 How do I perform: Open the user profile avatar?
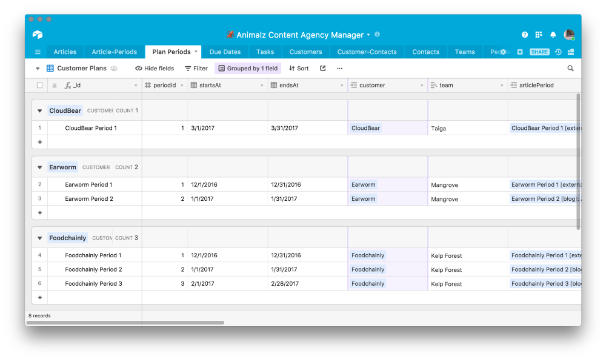(569, 35)
